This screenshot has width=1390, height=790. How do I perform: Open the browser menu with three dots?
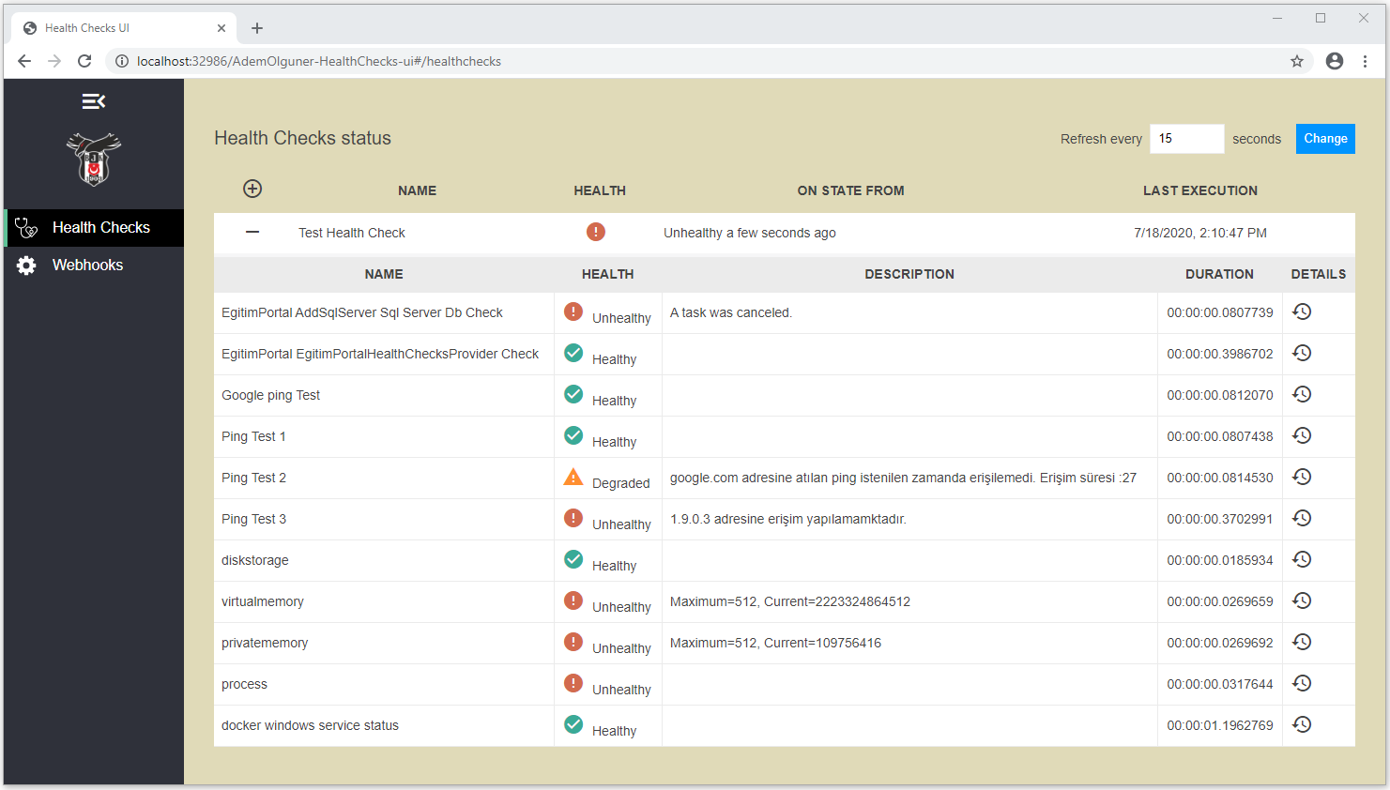tap(1365, 60)
